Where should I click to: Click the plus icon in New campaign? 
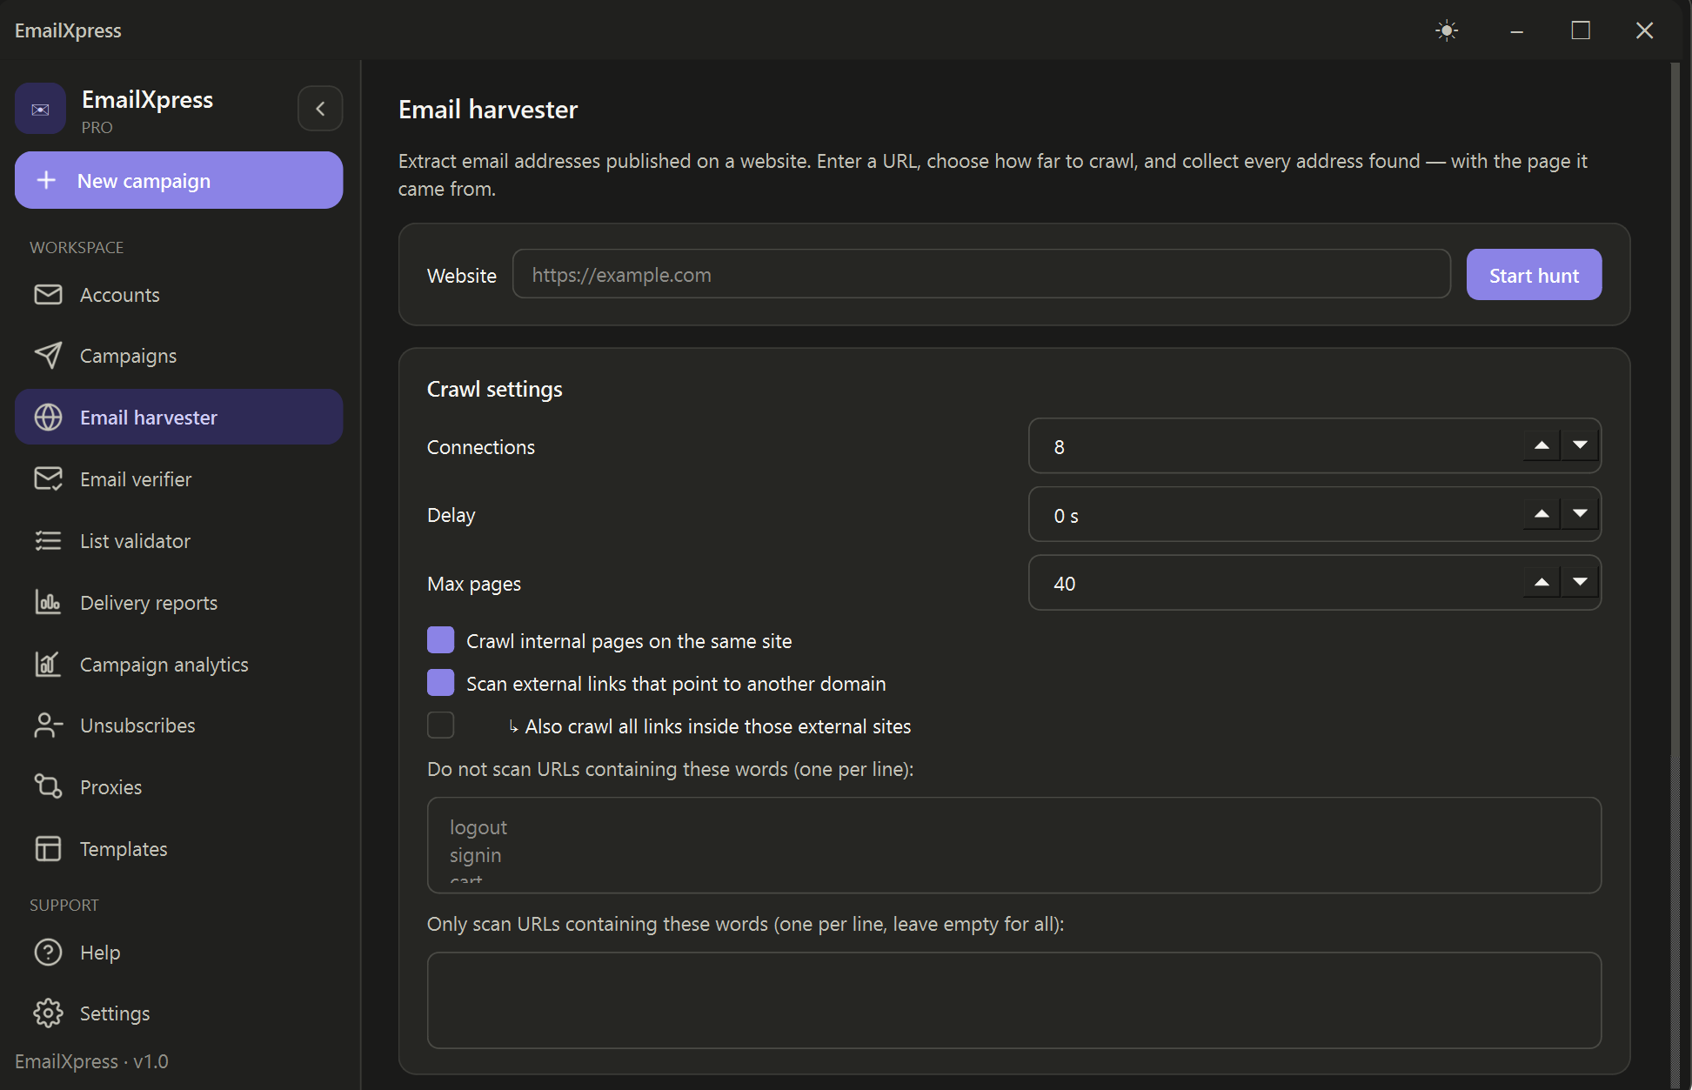coord(47,180)
